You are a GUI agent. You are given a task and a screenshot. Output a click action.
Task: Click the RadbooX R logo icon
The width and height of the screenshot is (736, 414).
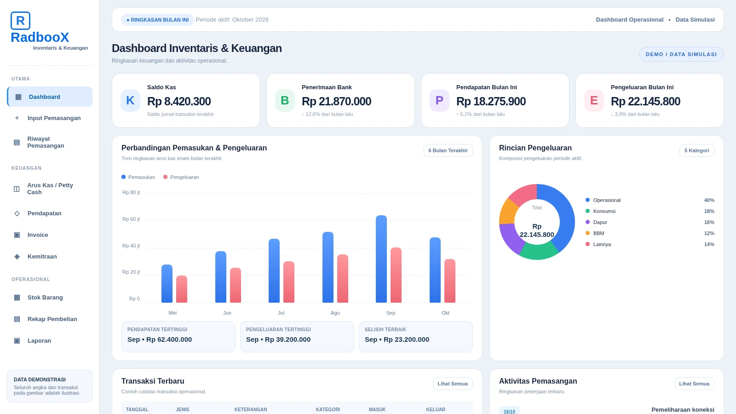(20, 21)
